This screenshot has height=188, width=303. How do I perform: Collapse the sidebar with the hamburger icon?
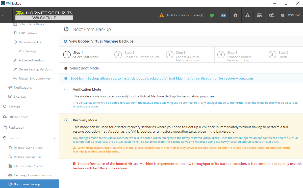point(5,15)
